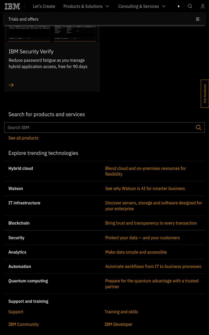Open Protect your data link
The height and width of the screenshot is (335, 209).
pos(142,238)
